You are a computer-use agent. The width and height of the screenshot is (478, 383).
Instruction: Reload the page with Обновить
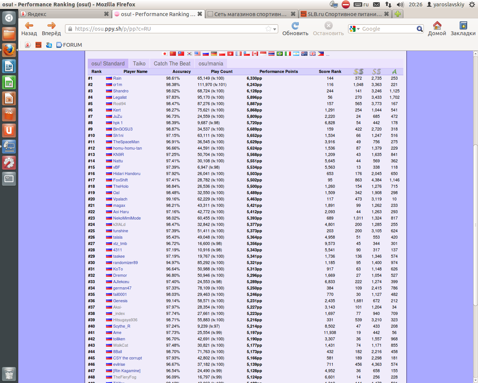tap(295, 29)
